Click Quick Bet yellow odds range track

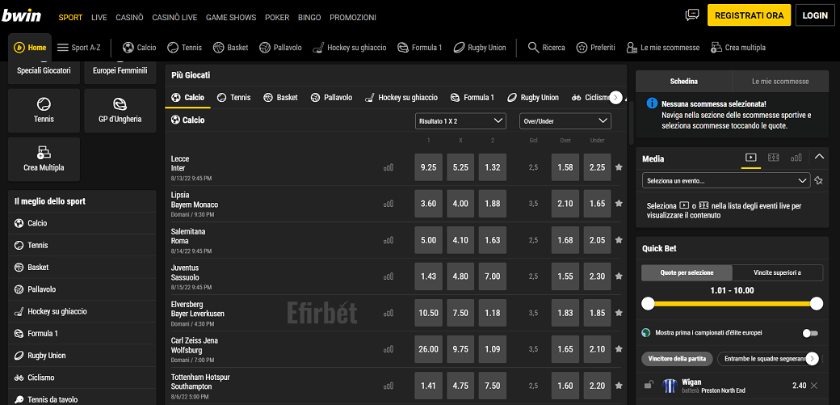tap(733, 304)
